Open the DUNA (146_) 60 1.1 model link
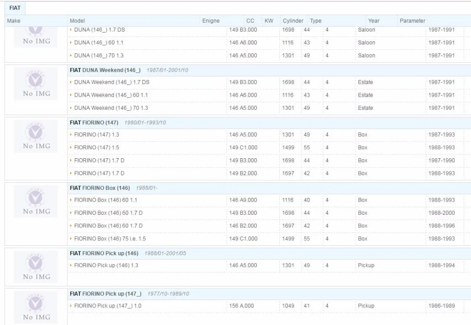The width and height of the screenshot is (471, 325). [x=98, y=43]
